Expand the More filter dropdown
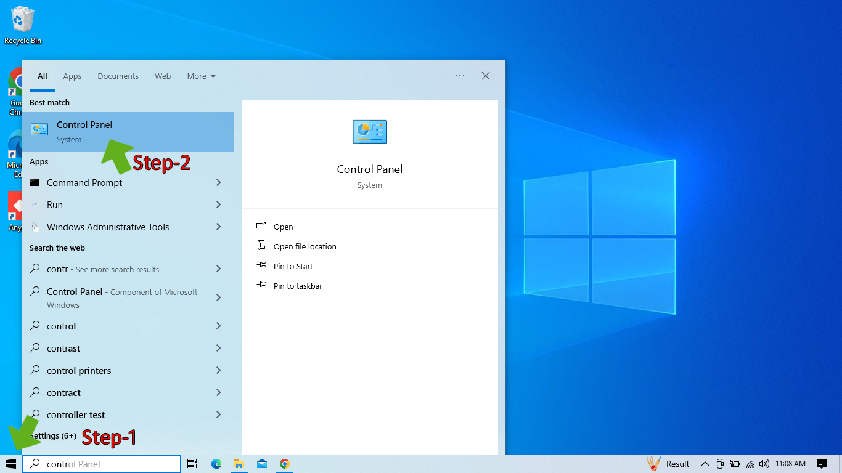This screenshot has height=473, width=842. tap(202, 76)
